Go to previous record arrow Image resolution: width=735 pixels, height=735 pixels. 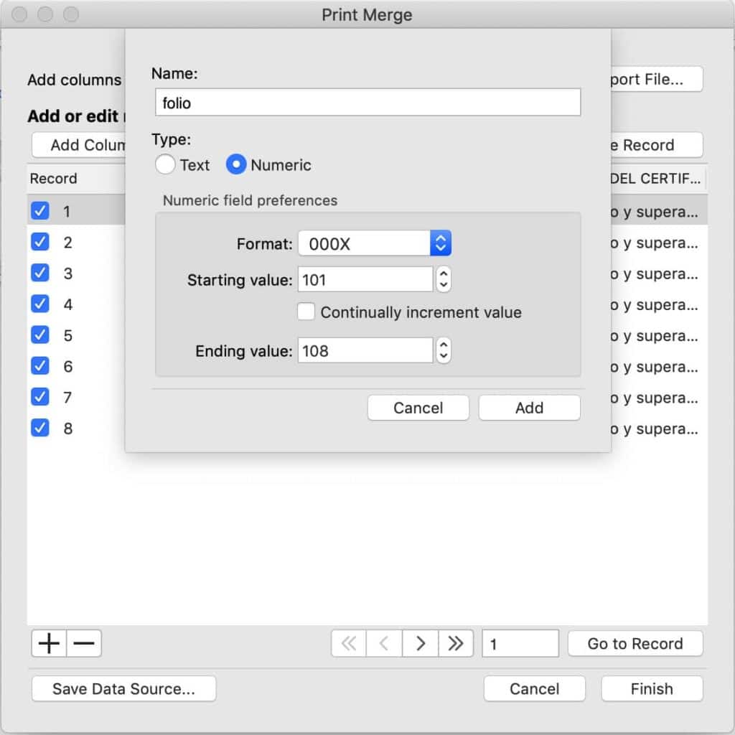384,644
